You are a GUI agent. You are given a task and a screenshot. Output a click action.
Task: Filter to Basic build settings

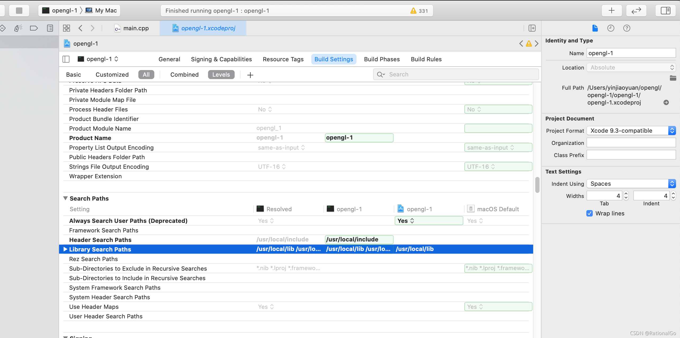(x=73, y=75)
